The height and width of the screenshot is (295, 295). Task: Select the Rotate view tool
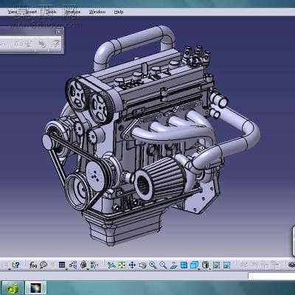click(x=142, y=265)
